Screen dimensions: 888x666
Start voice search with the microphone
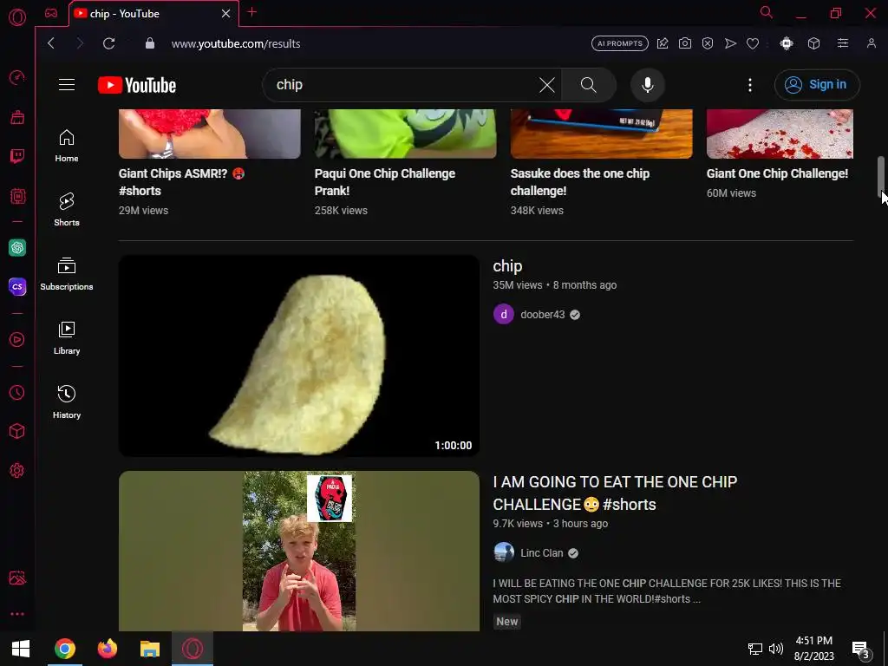point(647,85)
